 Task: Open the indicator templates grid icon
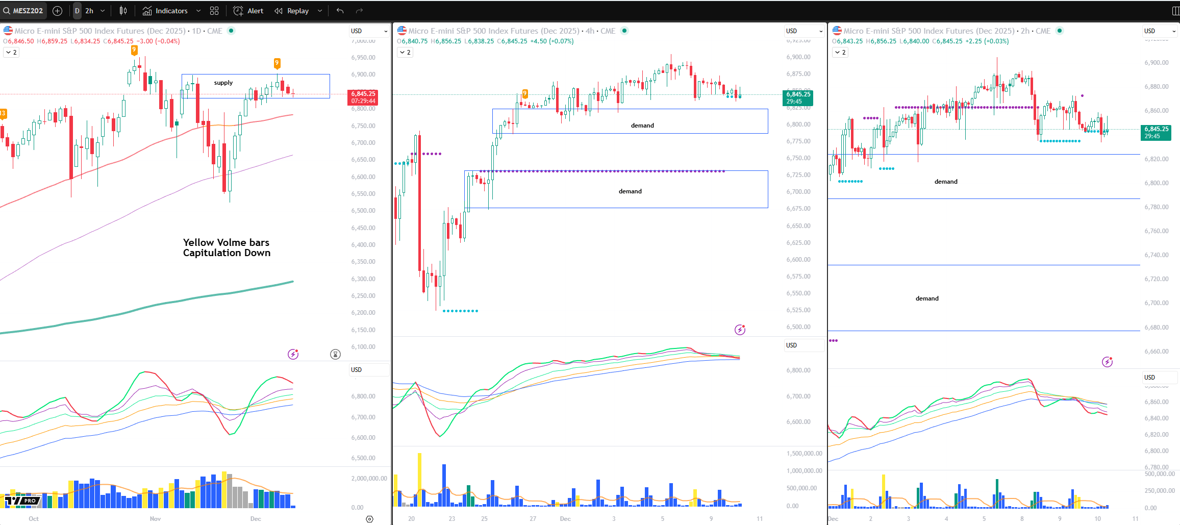214,11
